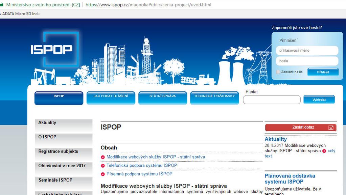
Task: Click the Ministerstvo zivotniho prostredi certificate label
Action: [43, 5]
